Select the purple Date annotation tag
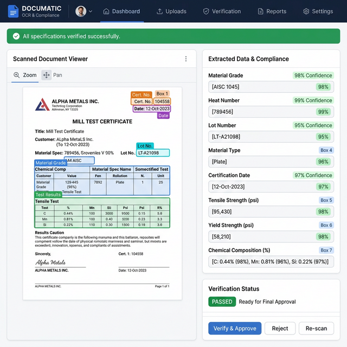Screen dimensions: 347x347 pos(163,115)
